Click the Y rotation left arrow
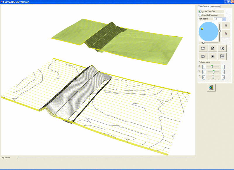This screenshot has width=234, height=170. click(204, 72)
